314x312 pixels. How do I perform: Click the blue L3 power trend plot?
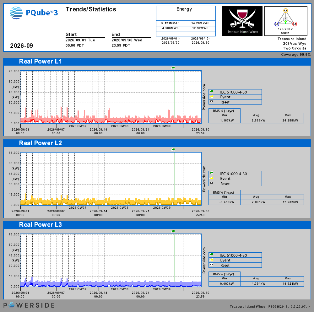click(111, 261)
